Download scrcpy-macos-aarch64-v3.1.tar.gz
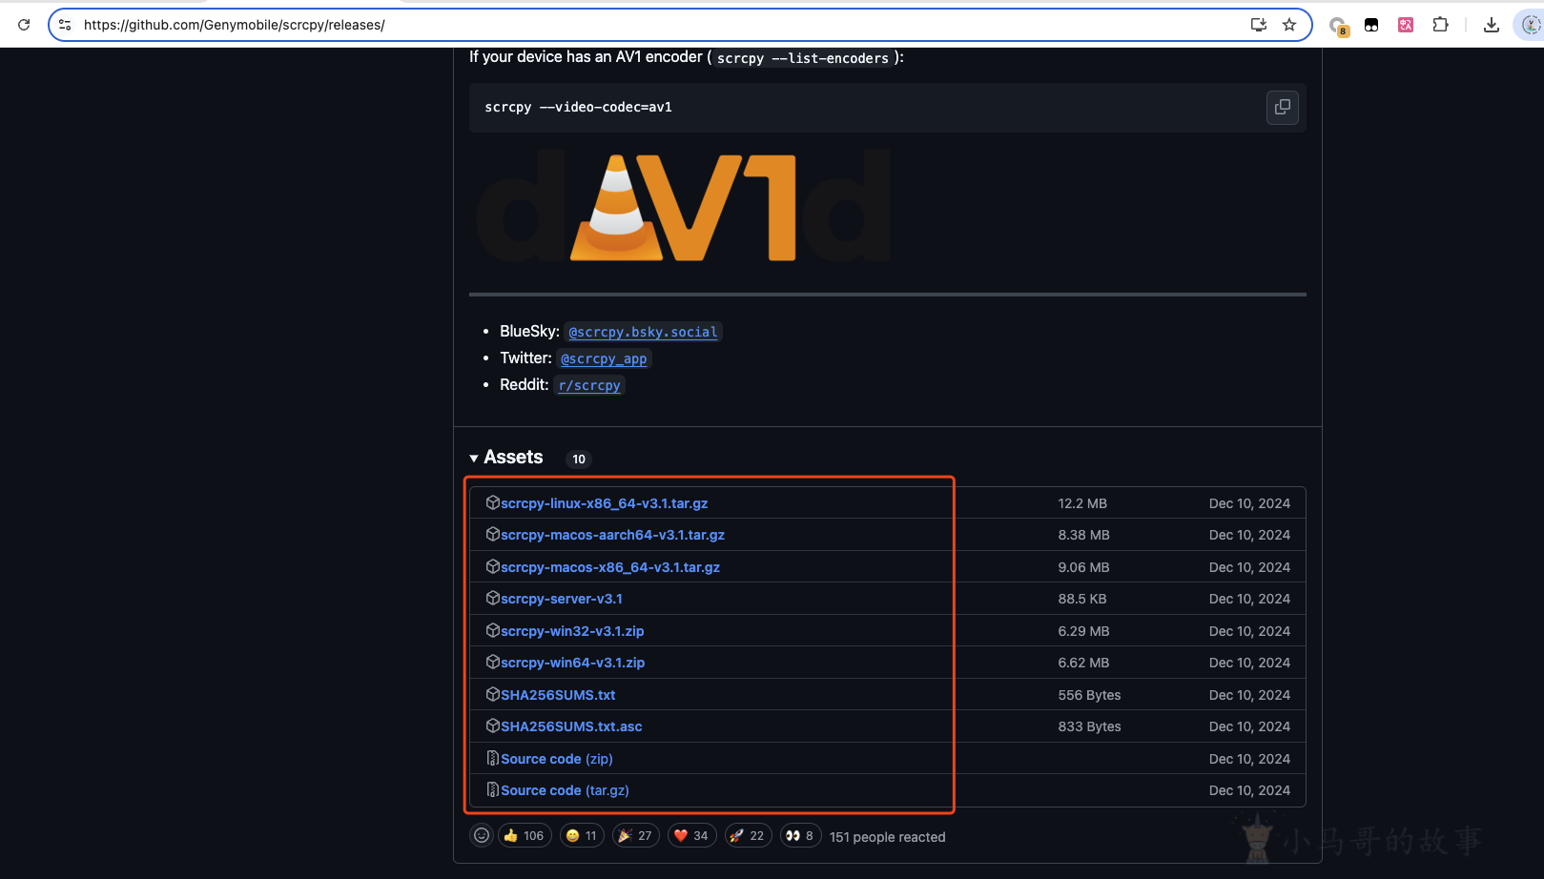The width and height of the screenshot is (1544, 879). point(613,535)
